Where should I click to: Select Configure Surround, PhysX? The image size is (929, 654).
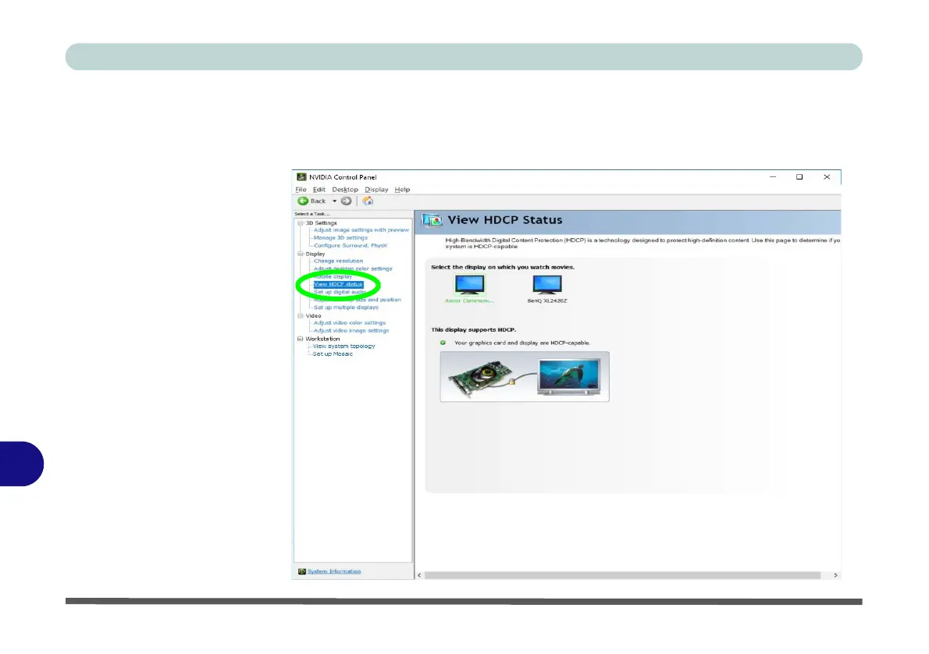tap(351, 245)
